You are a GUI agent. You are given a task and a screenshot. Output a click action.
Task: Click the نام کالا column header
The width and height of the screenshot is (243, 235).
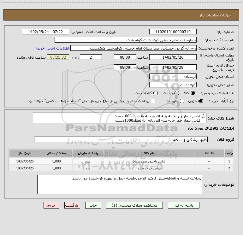tap(149, 153)
